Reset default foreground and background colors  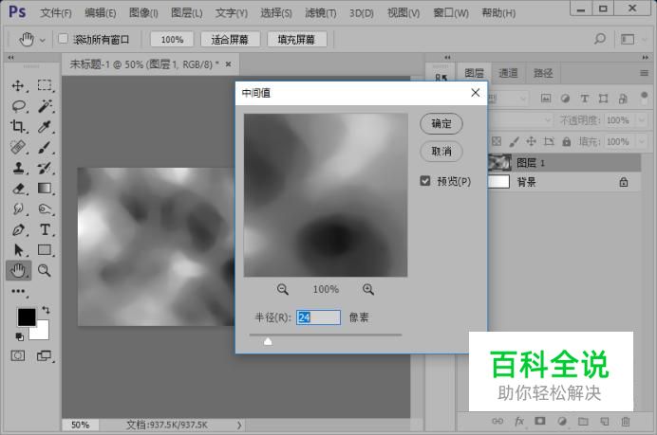click(x=19, y=336)
